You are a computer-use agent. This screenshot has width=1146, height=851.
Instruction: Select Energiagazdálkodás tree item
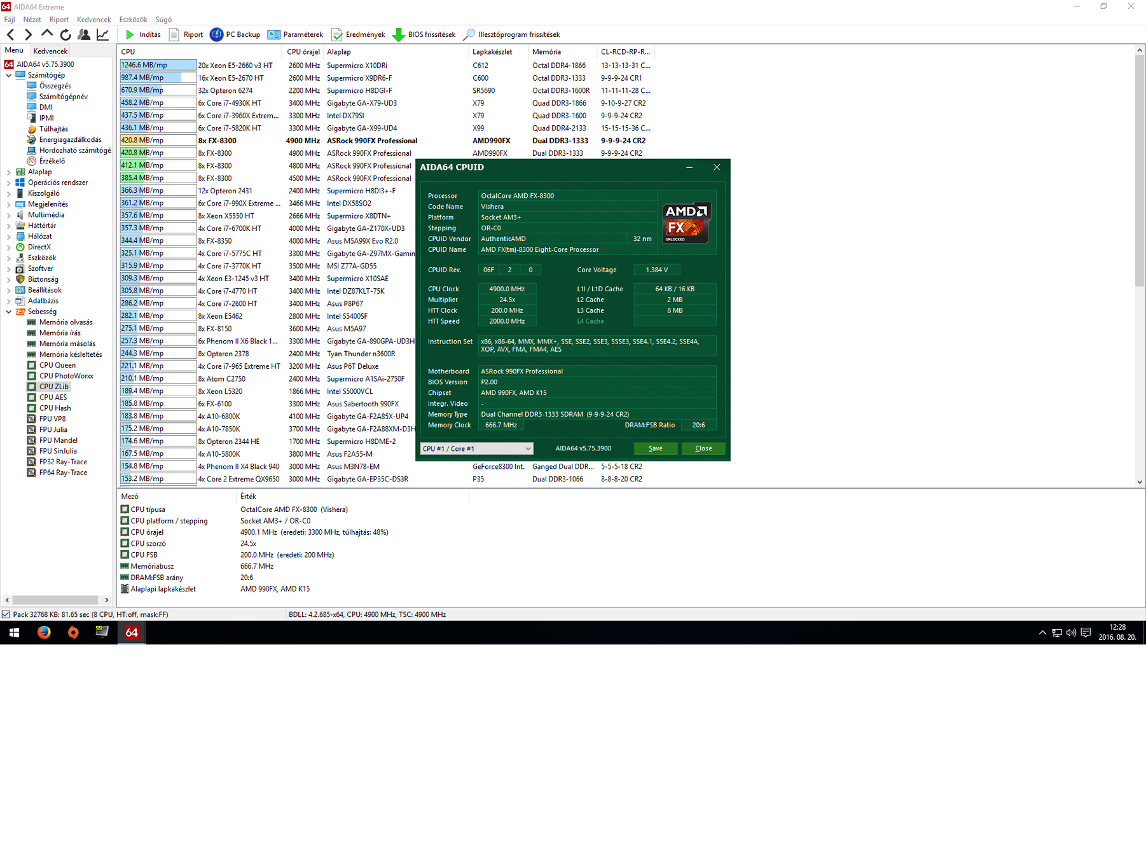tap(70, 139)
